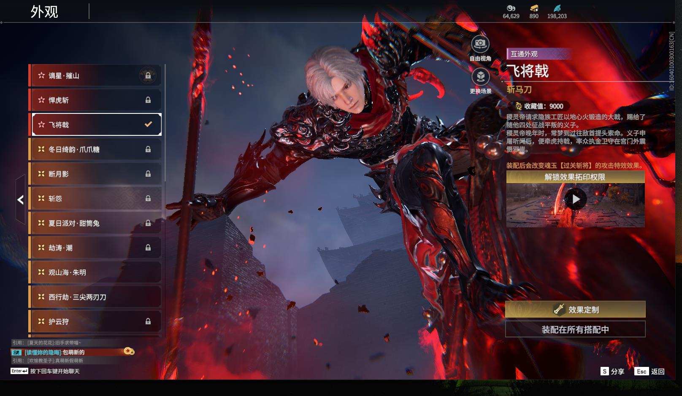Select the 观山海·朱明 weapon skin
The width and height of the screenshot is (682, 396).
(95, 272)
